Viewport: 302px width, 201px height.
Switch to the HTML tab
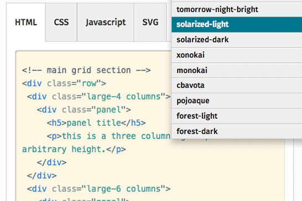coord(26,22)
